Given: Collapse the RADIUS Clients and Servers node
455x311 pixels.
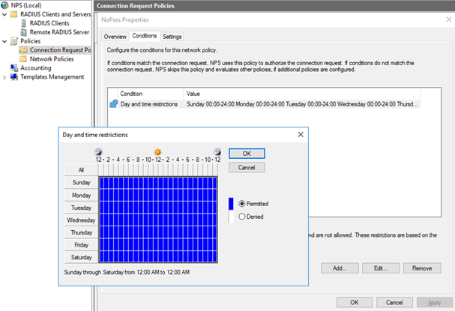Looking at the screenshot, I should [x=4, y=14].
